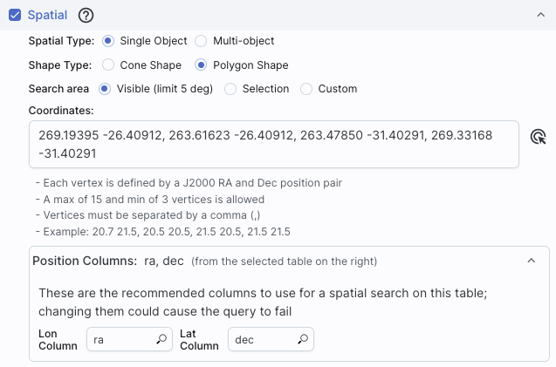Collapse the Position Columns panel chevron
This screenshot has width=556, height=367.
tap(532, 261)
